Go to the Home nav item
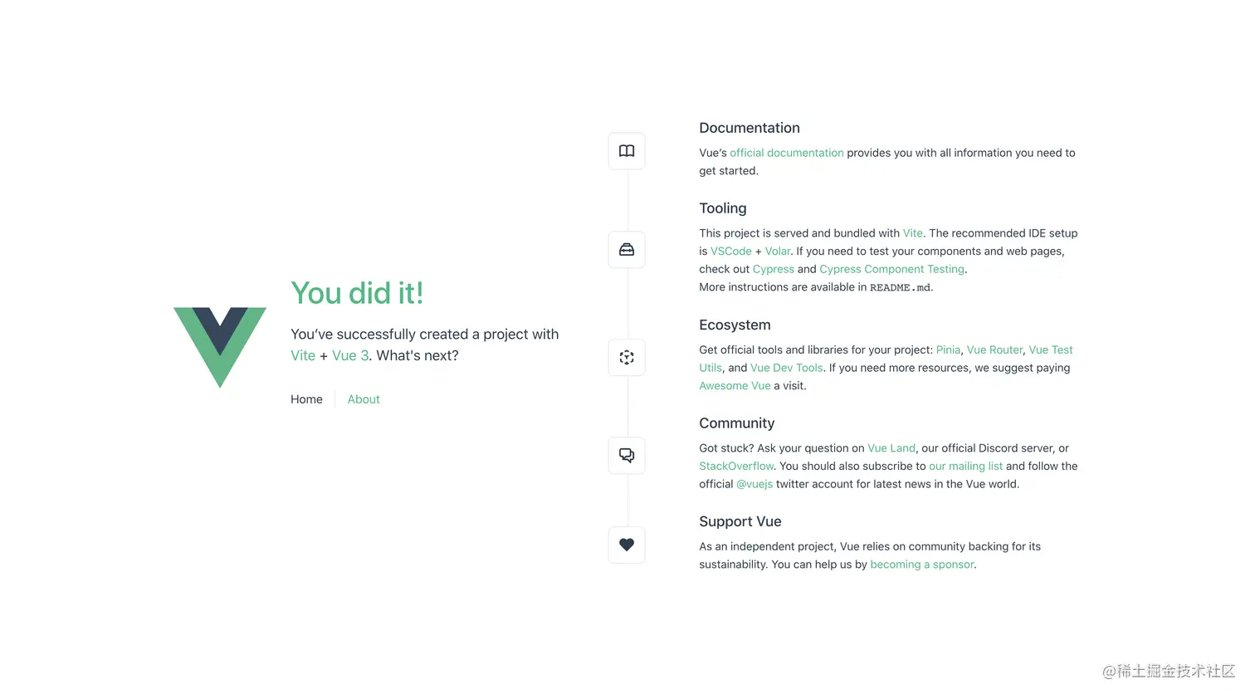Screen dimensions: 1255x699 point(306,399)
